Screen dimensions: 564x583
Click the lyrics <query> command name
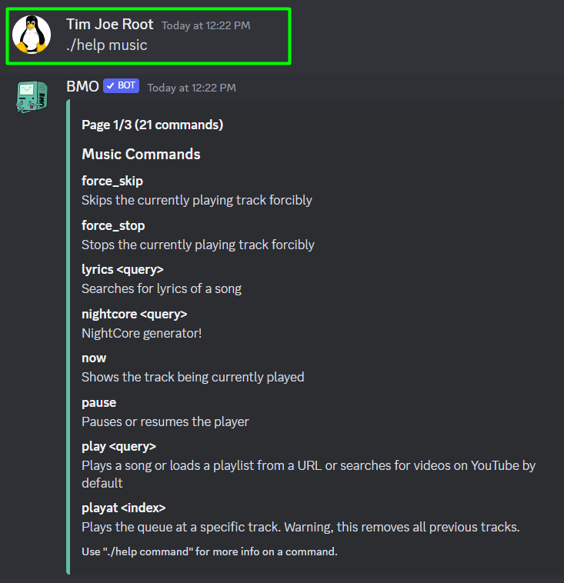pyautogui.click(x=123, y=269)
